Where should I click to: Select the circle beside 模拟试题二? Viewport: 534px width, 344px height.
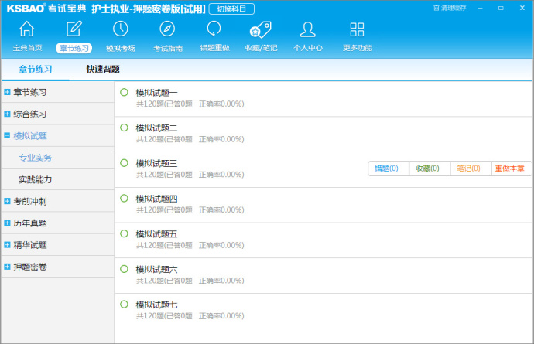124,128
